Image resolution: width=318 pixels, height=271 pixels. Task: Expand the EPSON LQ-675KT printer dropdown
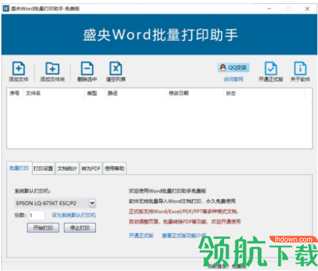92,203
